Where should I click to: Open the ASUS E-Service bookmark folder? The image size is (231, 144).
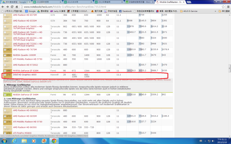(189, 11)
